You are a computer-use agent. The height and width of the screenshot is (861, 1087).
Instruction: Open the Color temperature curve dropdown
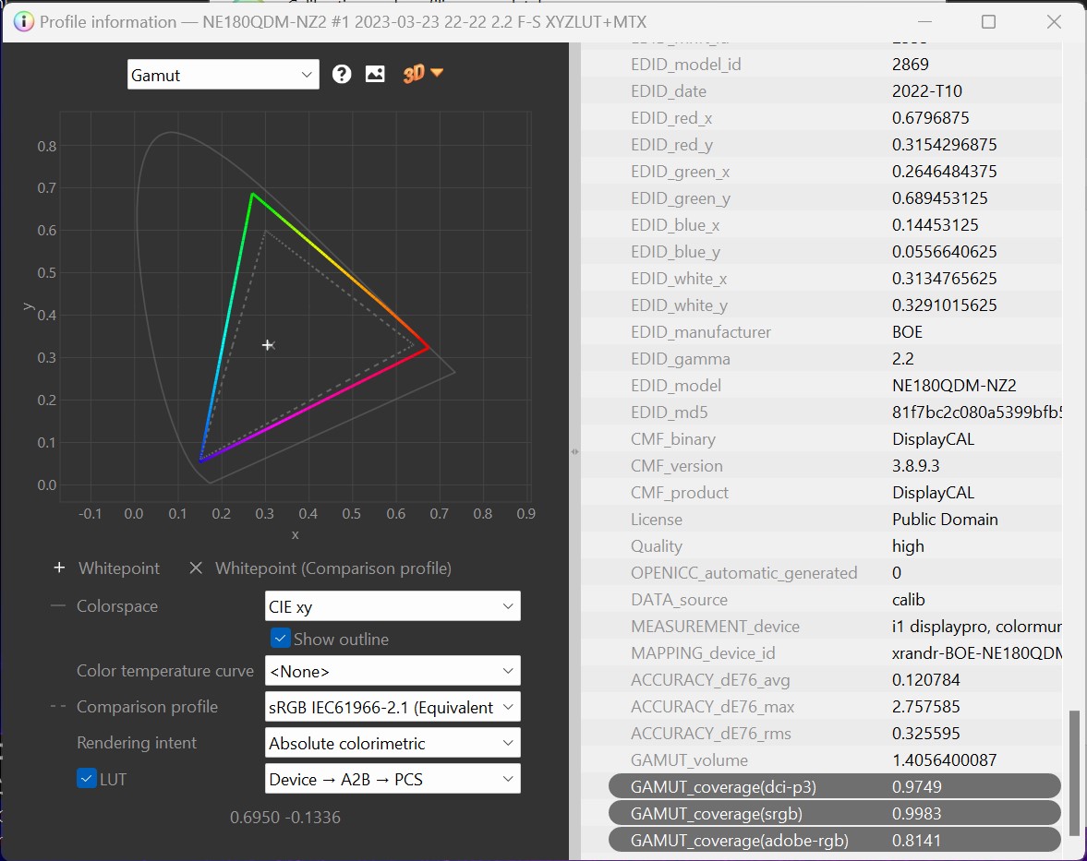(x=392, y=671)
